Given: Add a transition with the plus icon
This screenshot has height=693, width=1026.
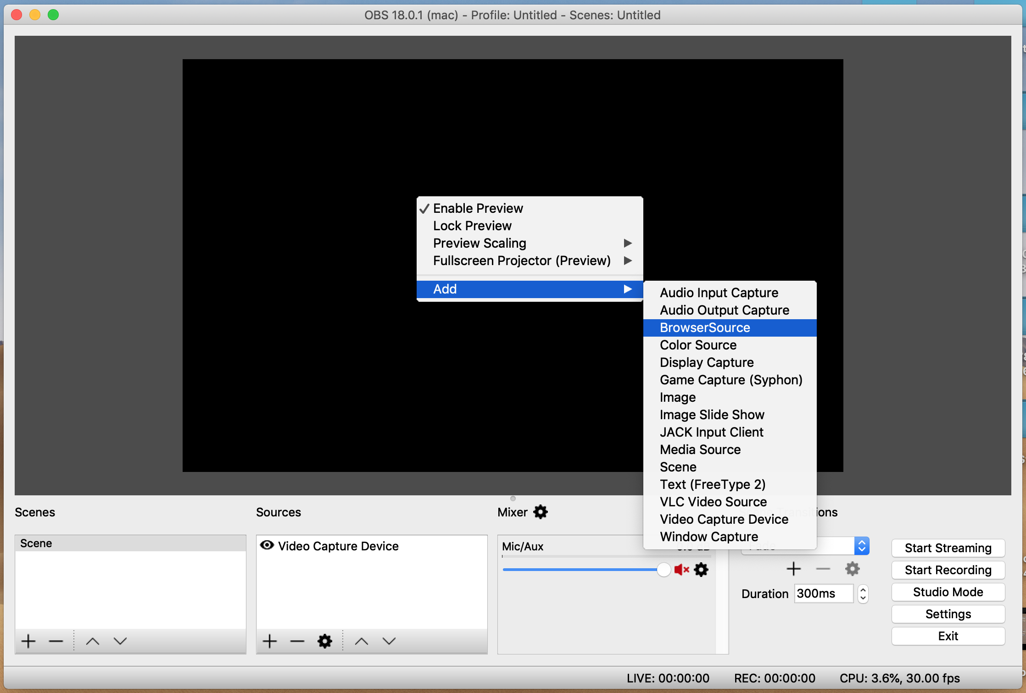Looking at the screenshot, I should coord(794,569).
